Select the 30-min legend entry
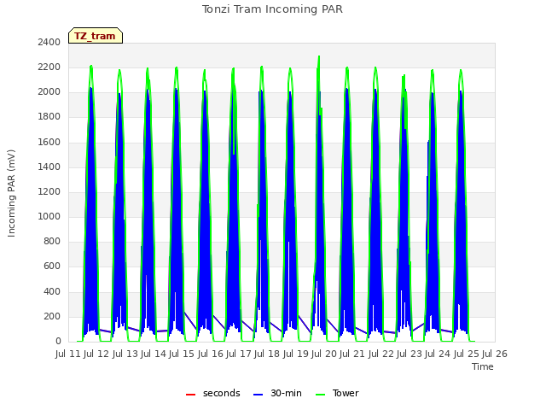The image size is (546, 410). [277, 393]
